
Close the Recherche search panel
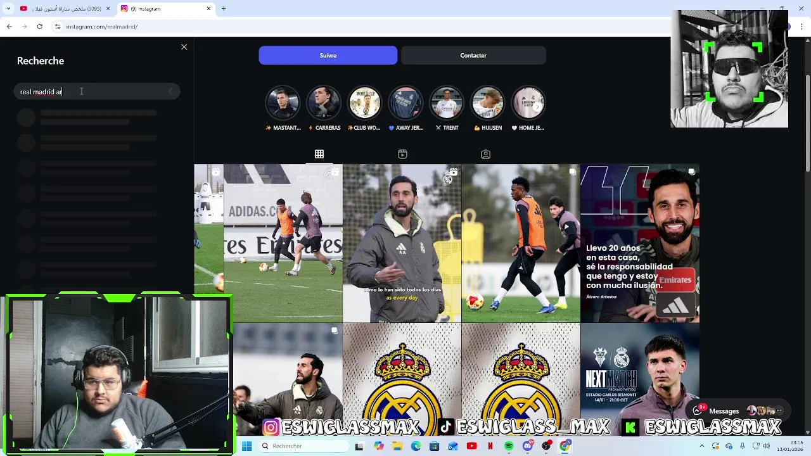[184, 47]
